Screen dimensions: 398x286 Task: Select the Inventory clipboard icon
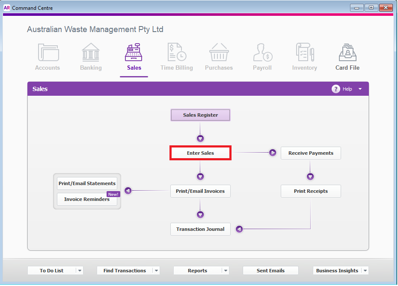tap(305, 52)
